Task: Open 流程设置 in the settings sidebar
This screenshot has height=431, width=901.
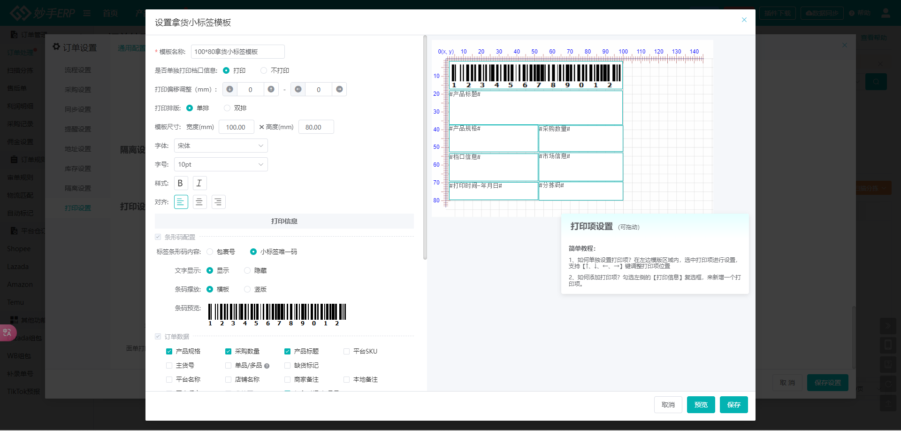Action: click(x=78, y=70)
